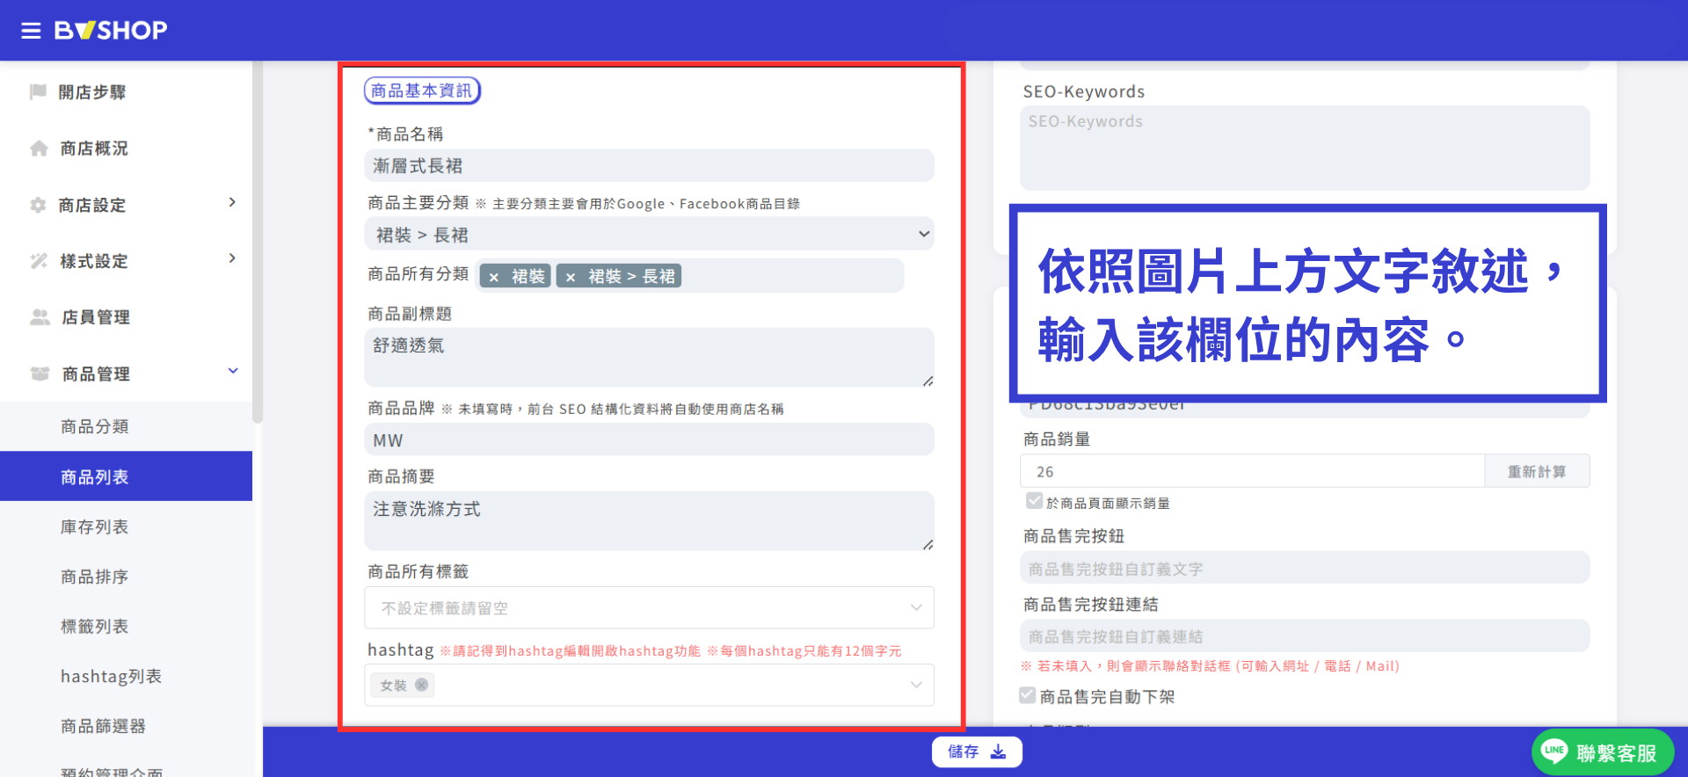Click the people icon beside 店員管理
1688x777 pixels.
(40, 317)
